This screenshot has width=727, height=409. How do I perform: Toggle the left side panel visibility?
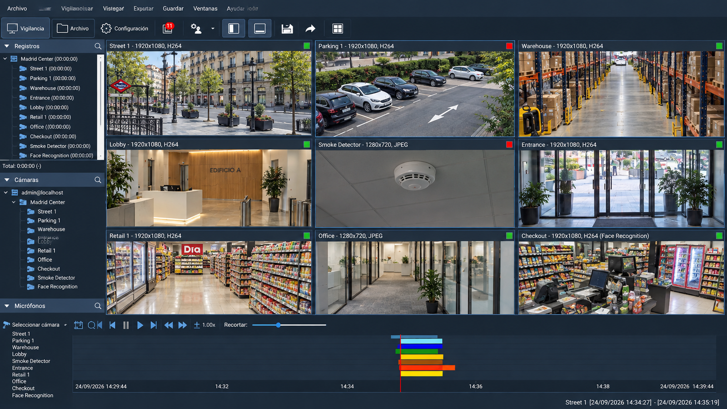234,28
